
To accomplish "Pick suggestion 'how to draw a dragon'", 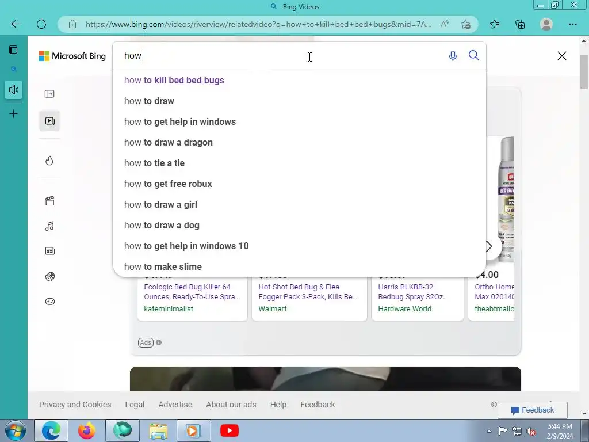I will point(299,143).
